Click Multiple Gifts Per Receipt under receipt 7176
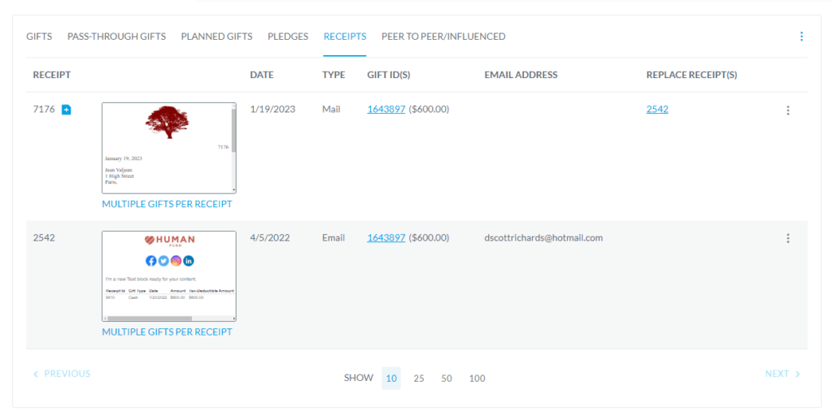833x420 pixels. pyautogui.click(x=167, y=204)
